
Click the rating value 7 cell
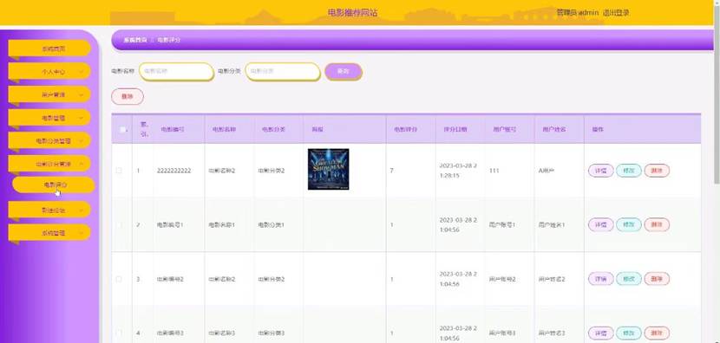click(392, 171)
